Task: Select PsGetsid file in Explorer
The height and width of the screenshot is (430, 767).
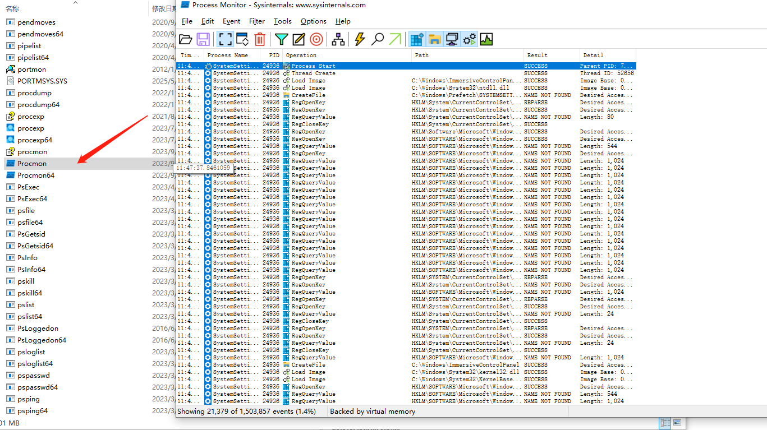Action: 31,234
